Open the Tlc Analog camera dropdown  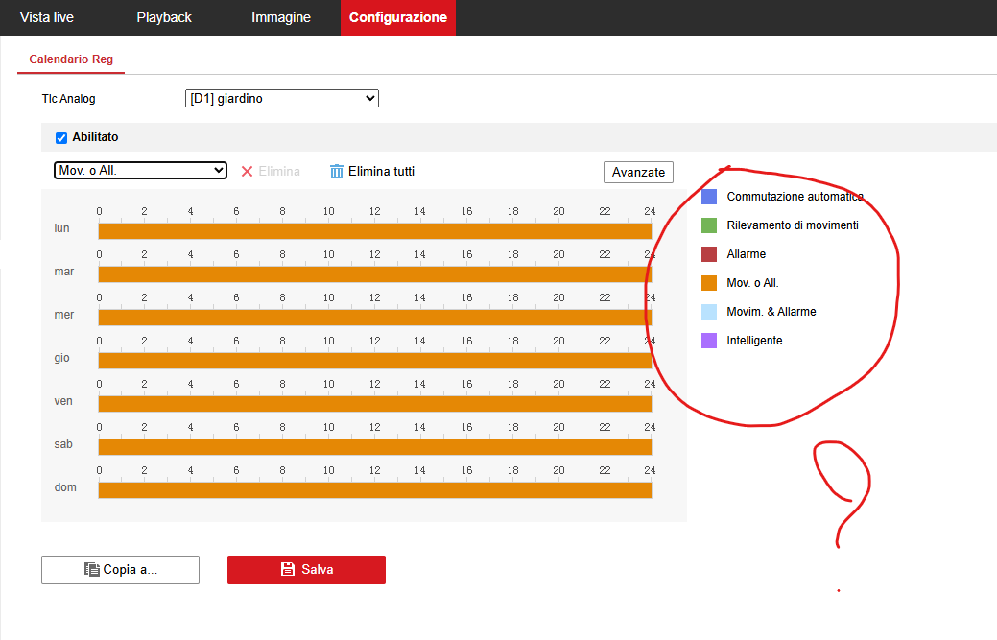tap(281, 98)
